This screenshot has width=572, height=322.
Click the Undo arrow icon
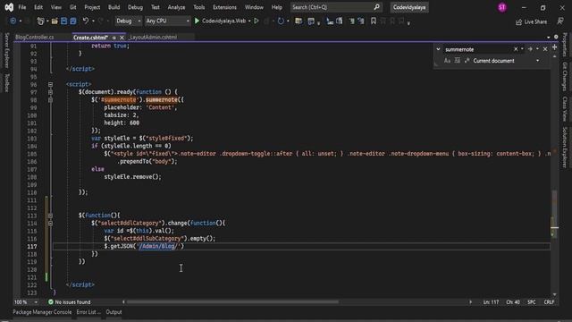tap(86, 21)
